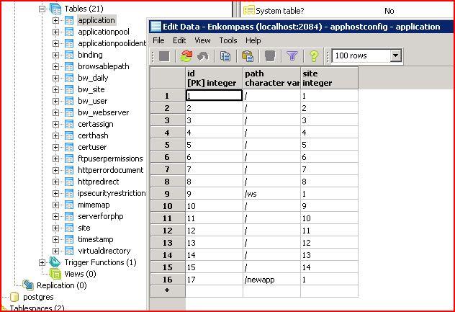Image resolution: width=455 pixels, height=312 pixels.
Task: Click the id cell containing 17
Action: click(214, 280)
